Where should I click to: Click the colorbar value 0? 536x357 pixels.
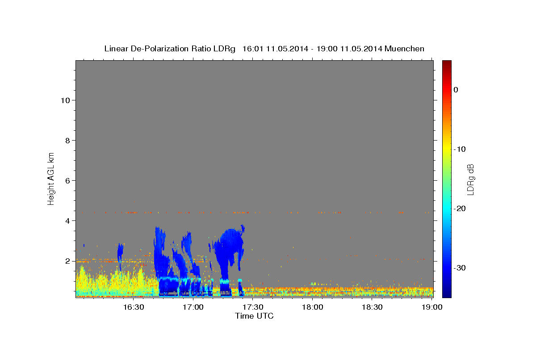point(456,90)
